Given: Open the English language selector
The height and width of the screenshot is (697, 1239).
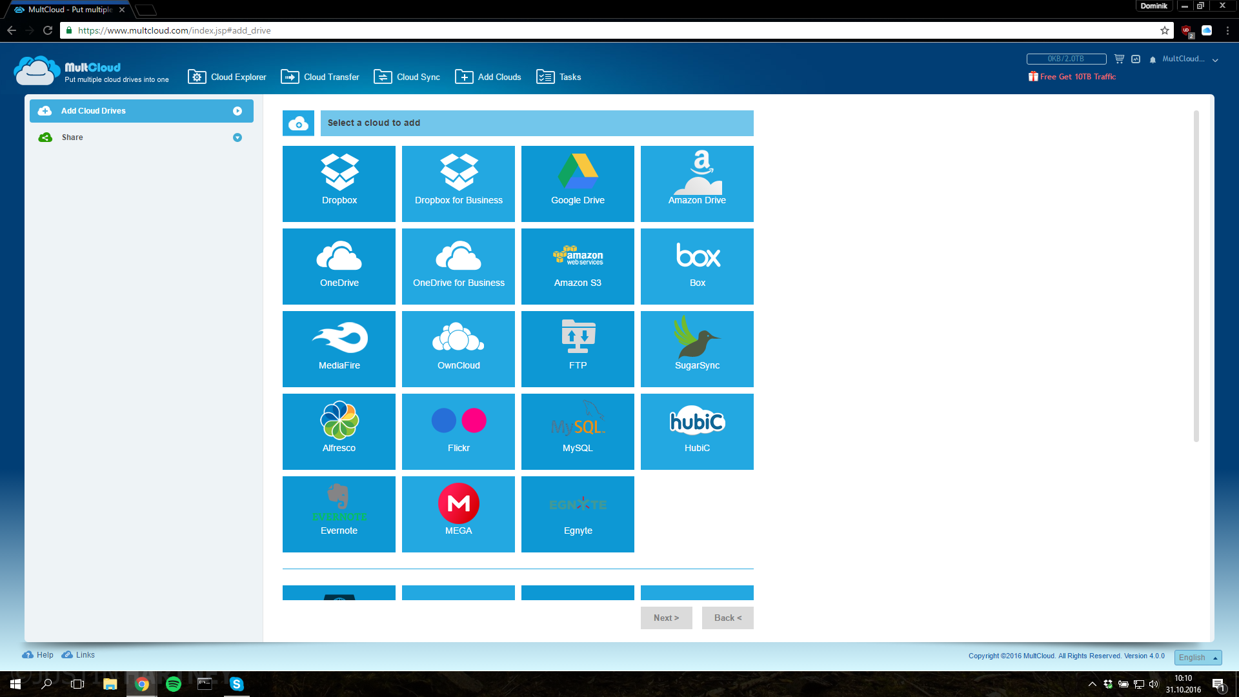Looking at the screenshot, I should [1198, 657].
